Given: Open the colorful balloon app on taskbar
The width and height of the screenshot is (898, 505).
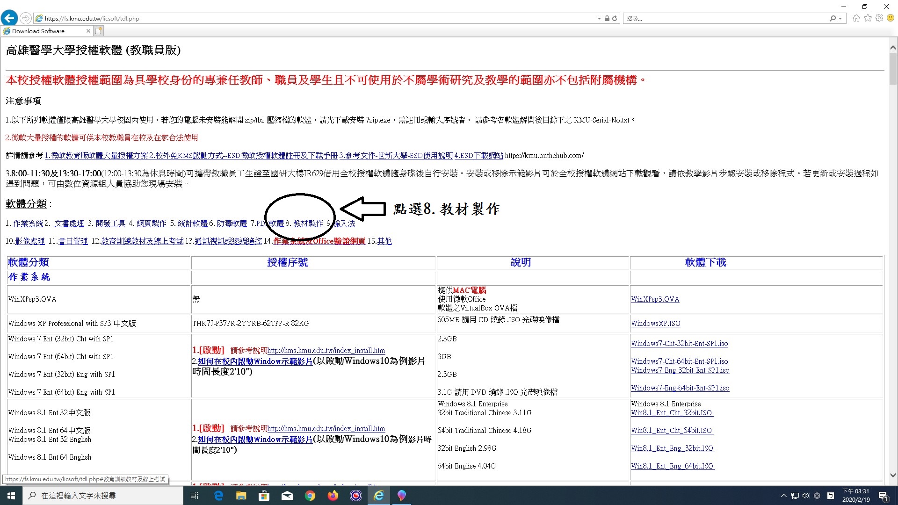Looking at the screenshot, I should pos(402,496).
